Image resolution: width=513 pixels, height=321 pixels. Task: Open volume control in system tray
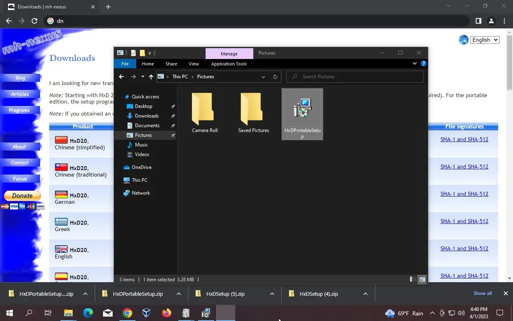(461, 313)
